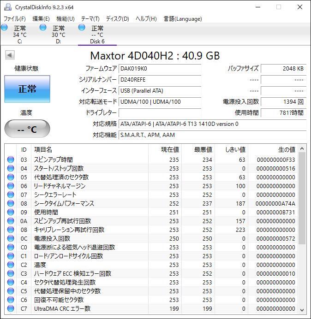311x319 pixels.
Task: Click the CrystalDiskInfo app icon in title bar
Action: [8, 7]
